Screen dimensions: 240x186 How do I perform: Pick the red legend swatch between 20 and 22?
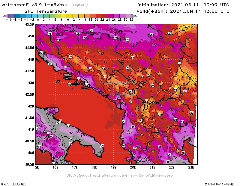(99, 16)
